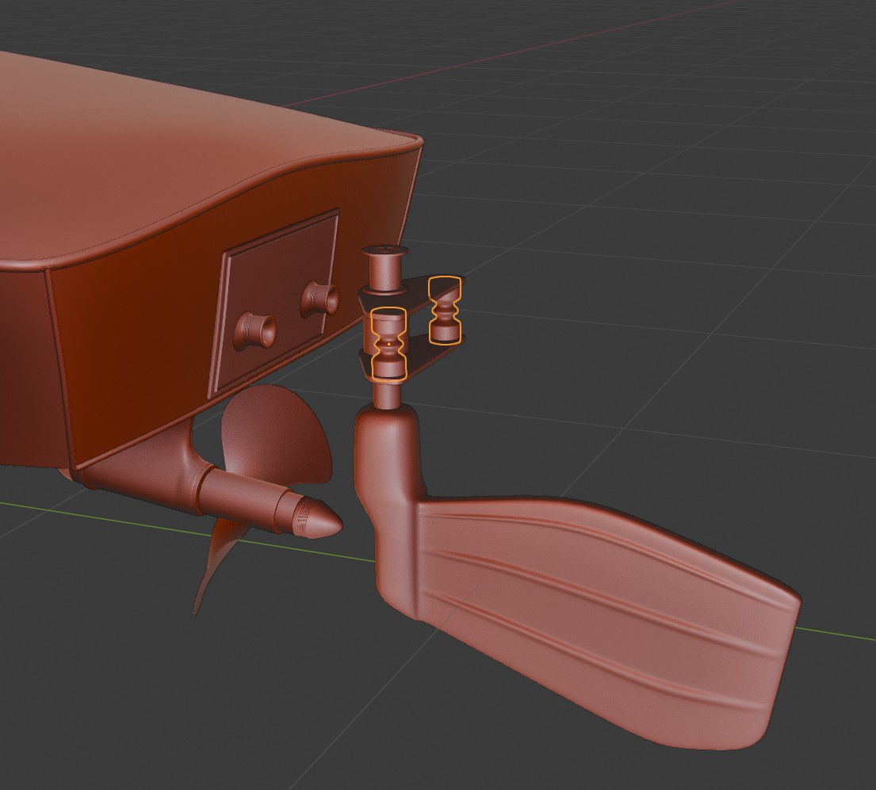Select the orange-outlined rear bushing

(x=446, y=309)
